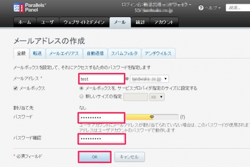Screen dimensions: 250x167
Task: Switch to the アンチウイルス tab
Action: pyautogui.click(x=158, y=53)
